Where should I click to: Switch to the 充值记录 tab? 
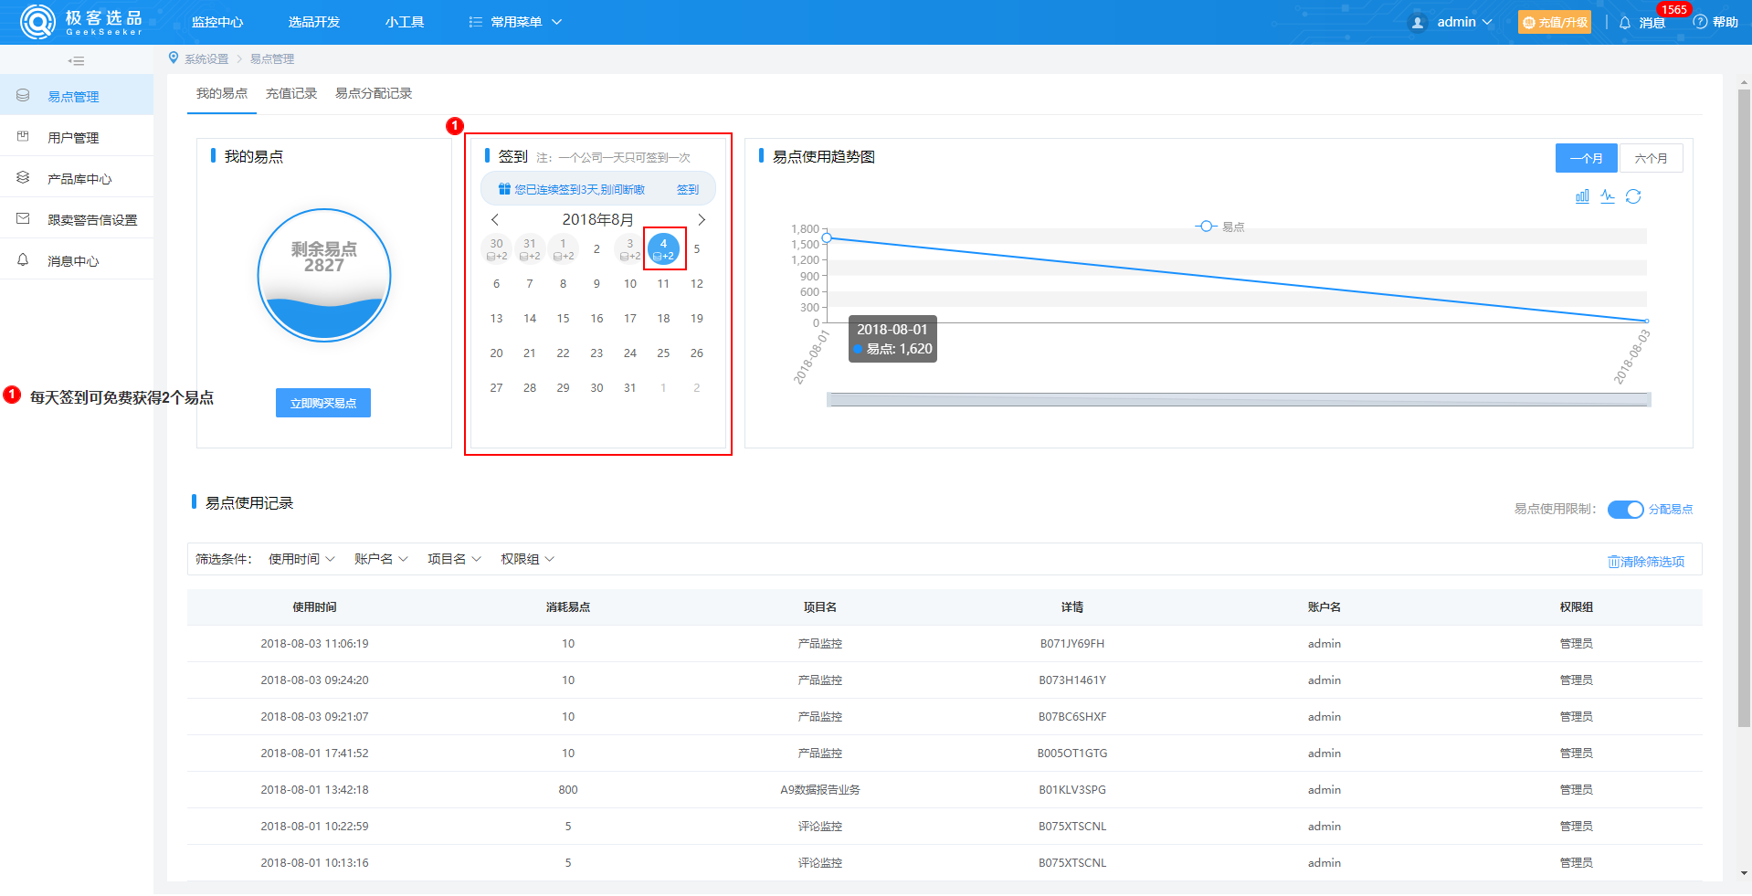tap(291, 93)
